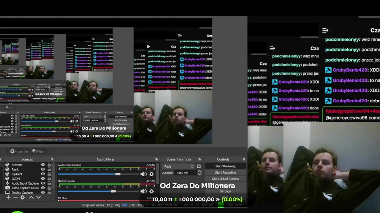Click the Duration 4350 ms field
380x213 pixels.
click(x=186, y=173)
